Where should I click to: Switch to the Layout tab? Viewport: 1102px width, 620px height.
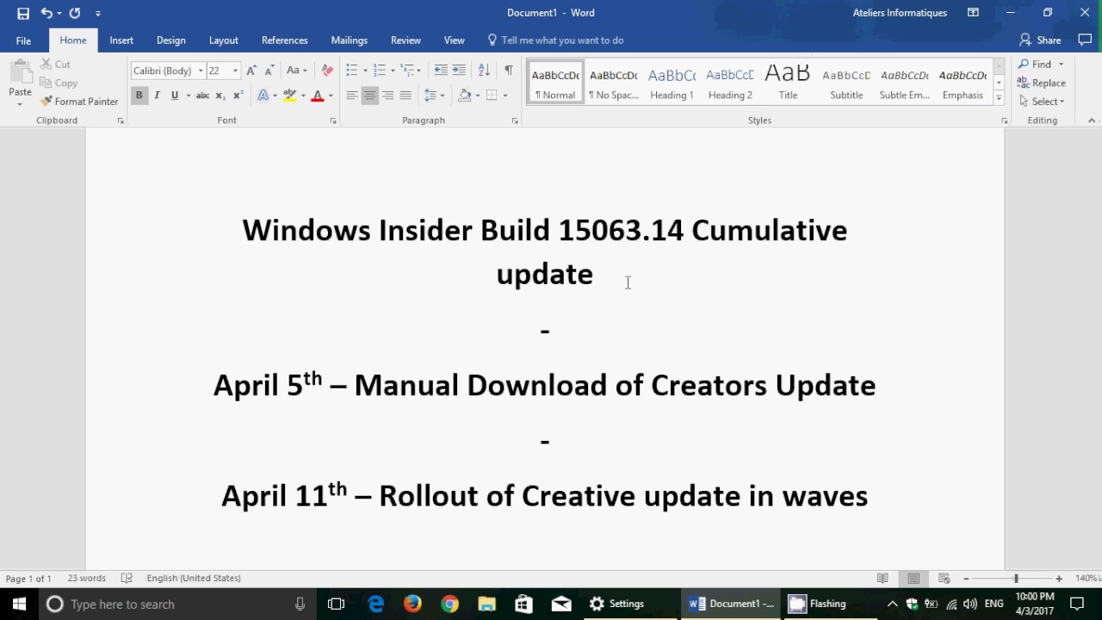tap(223, 40)
